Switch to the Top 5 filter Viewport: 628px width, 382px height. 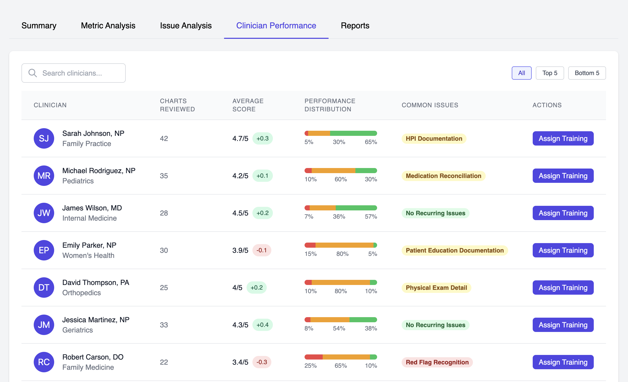(x=550, y=73)
